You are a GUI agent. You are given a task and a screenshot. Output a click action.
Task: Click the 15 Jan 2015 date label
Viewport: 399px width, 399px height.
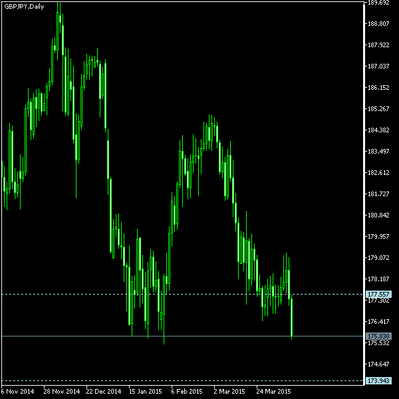click(x=145, y=392)
